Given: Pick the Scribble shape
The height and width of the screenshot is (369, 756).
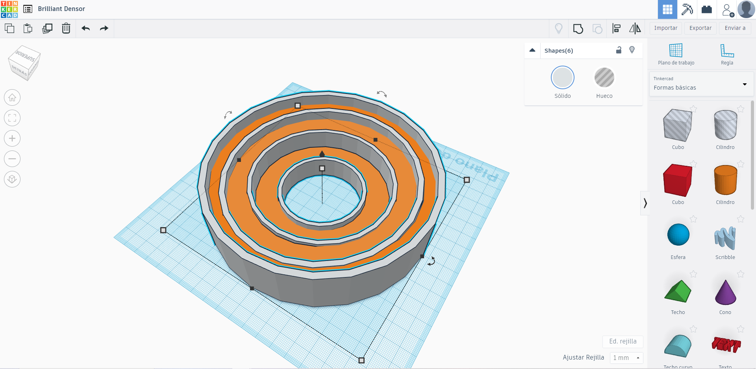Looking at the screenshot, I should click(x=725, y=238).
